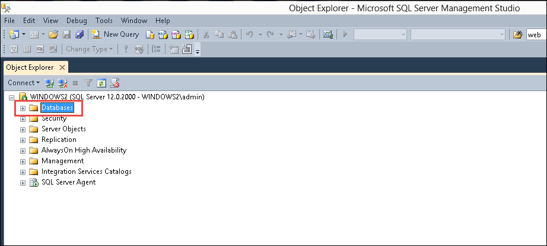Click the Undo arrow icon
Image resolution: width=547 pixels, height=246 pixels.
tap(249, 34)
